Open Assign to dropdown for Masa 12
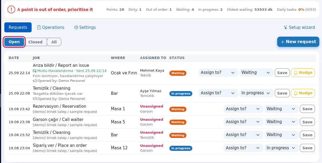This screenshot has height=163, width=322. tap(243, 148)
